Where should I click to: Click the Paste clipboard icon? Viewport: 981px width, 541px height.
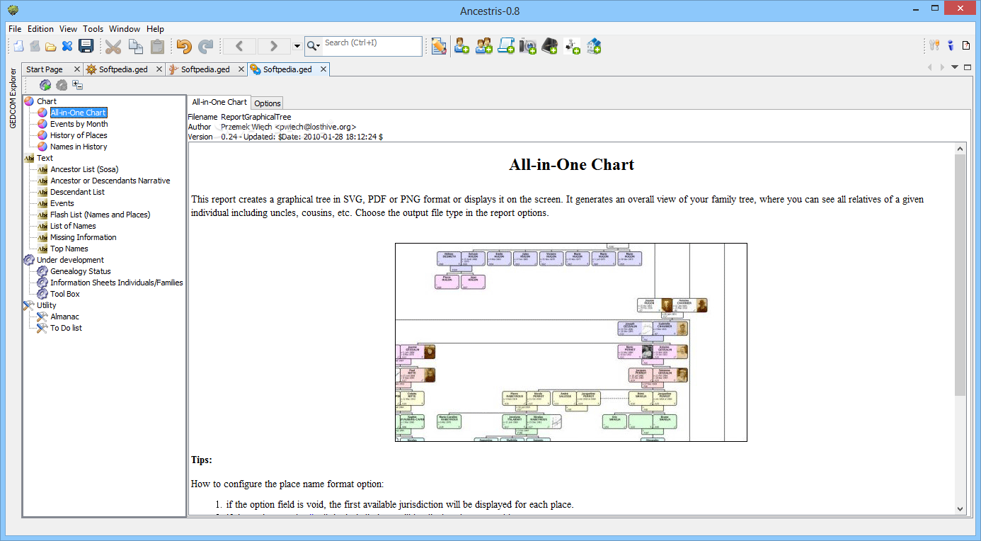pyautogui.click(x=157, y=46)
